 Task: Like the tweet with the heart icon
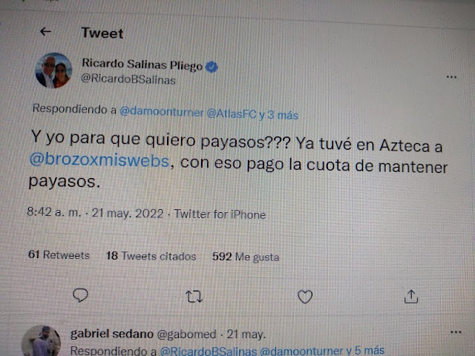305,297
